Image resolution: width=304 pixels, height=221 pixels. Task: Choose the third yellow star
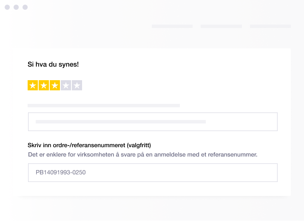pos(55,85)
